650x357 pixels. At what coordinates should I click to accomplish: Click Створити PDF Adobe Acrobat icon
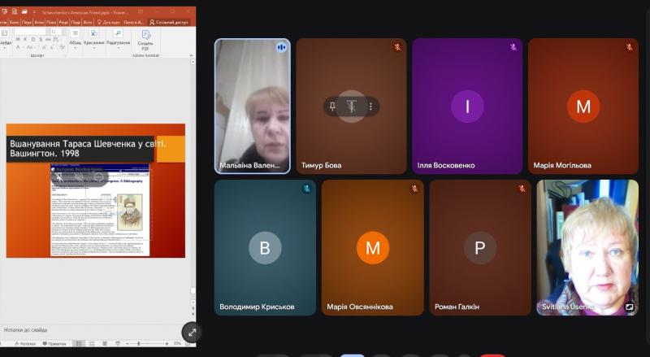tap(145, 41)
